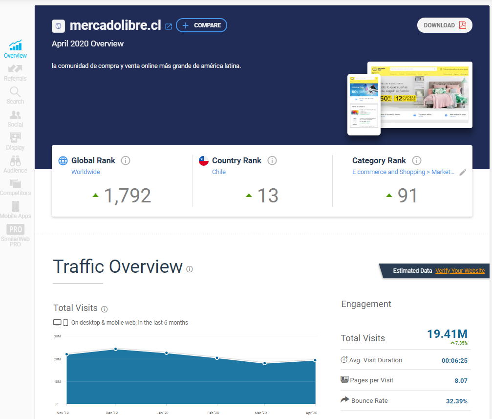Open the Overview section in sidebar

[15, 49]
